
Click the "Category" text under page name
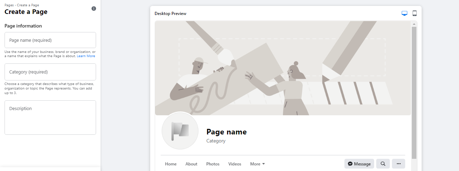coord(216,141)
